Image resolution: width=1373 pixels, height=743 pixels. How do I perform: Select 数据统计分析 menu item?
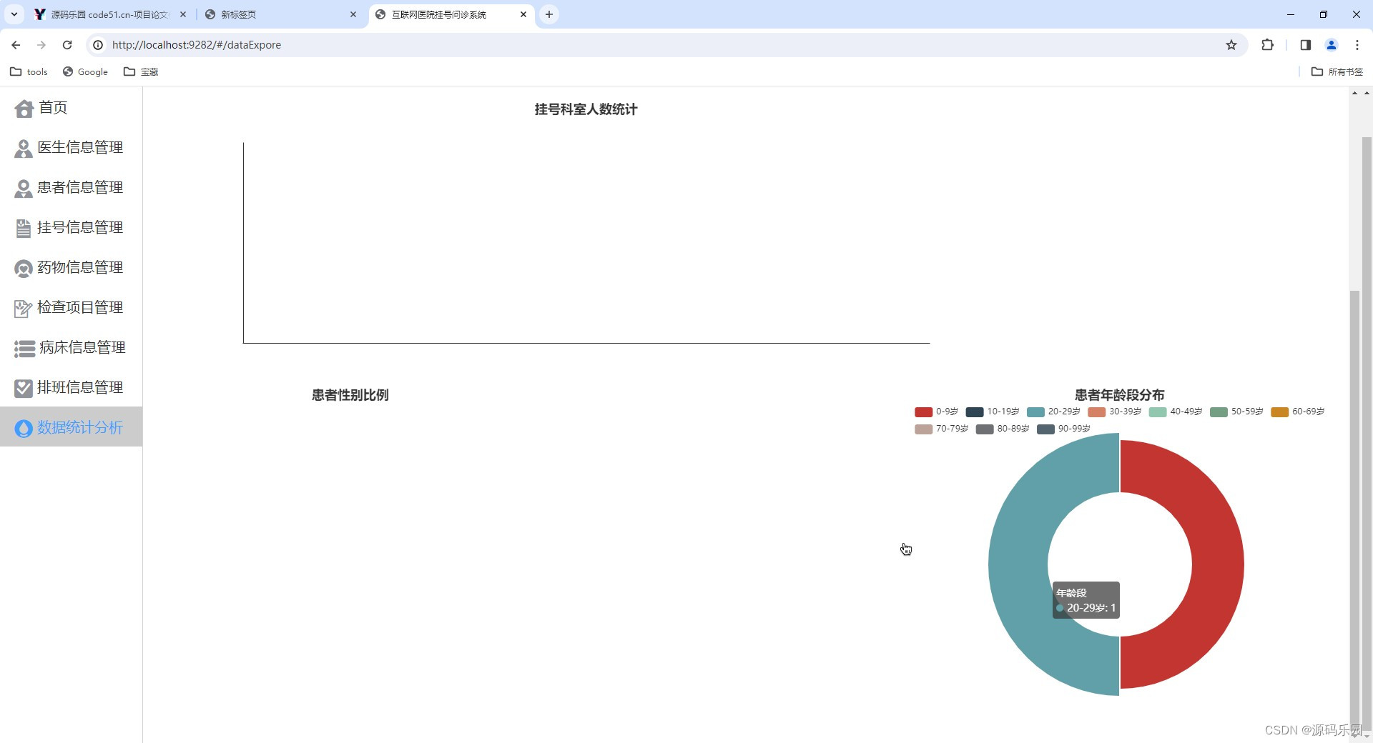[x=71, y=427]
